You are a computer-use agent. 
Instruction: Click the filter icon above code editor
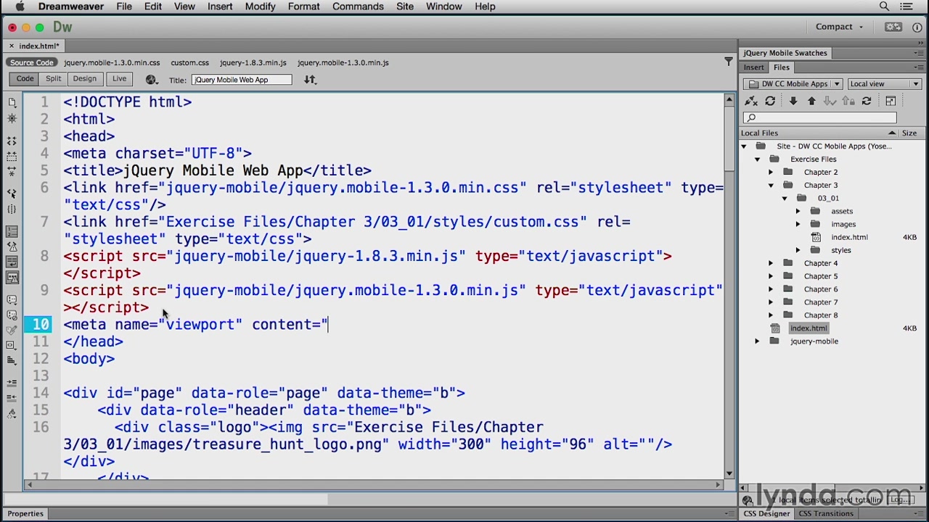click(728, 62)
